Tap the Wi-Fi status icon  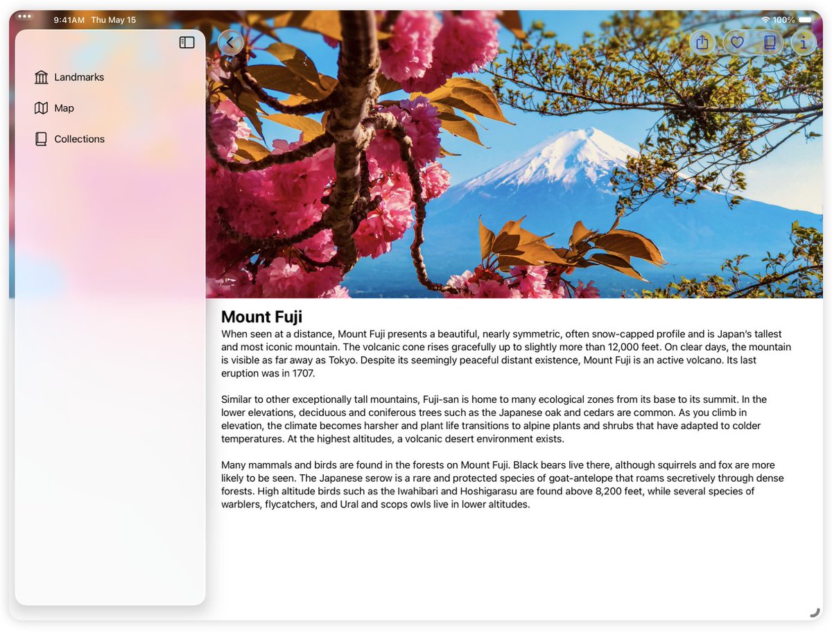(x=765, y=20)
